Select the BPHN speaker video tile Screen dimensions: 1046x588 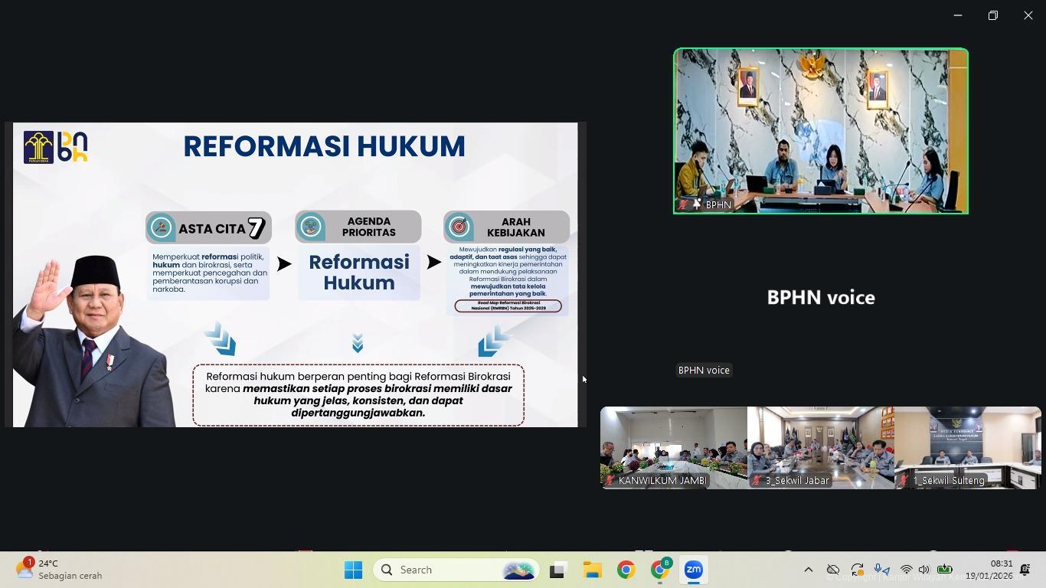coord(820,131)
